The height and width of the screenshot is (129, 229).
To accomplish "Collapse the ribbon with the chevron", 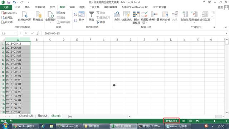I will click(x=226, y=27).
